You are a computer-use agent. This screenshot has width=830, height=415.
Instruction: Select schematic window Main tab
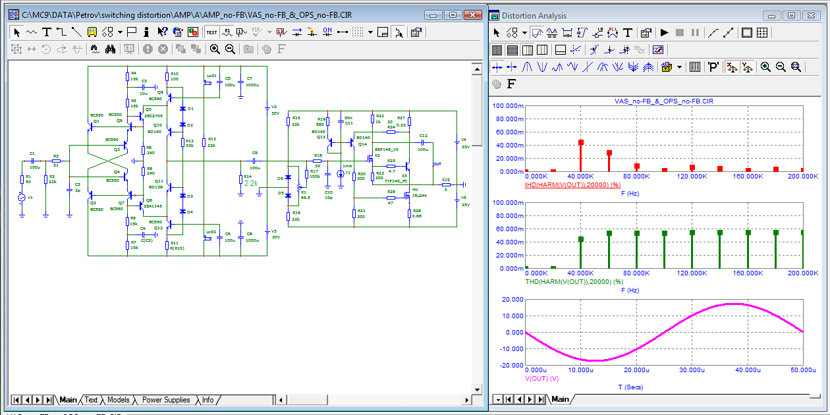tap(68, 400)
